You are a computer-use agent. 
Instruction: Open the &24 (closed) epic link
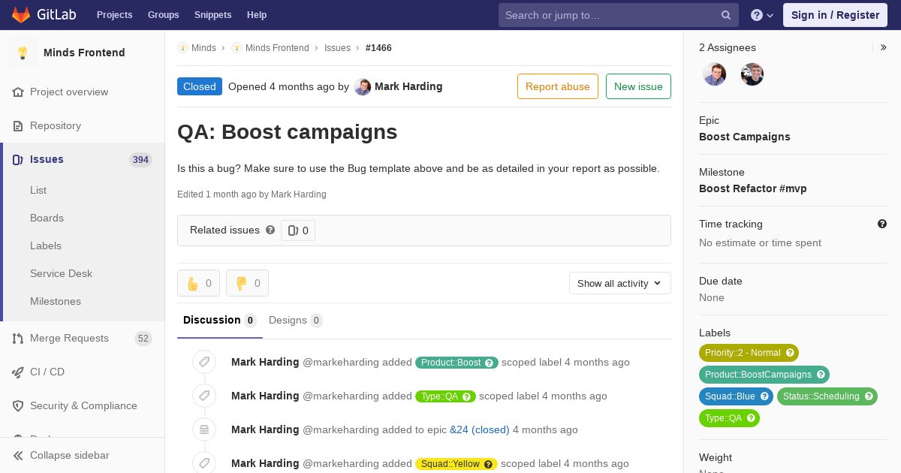[479, 429]
